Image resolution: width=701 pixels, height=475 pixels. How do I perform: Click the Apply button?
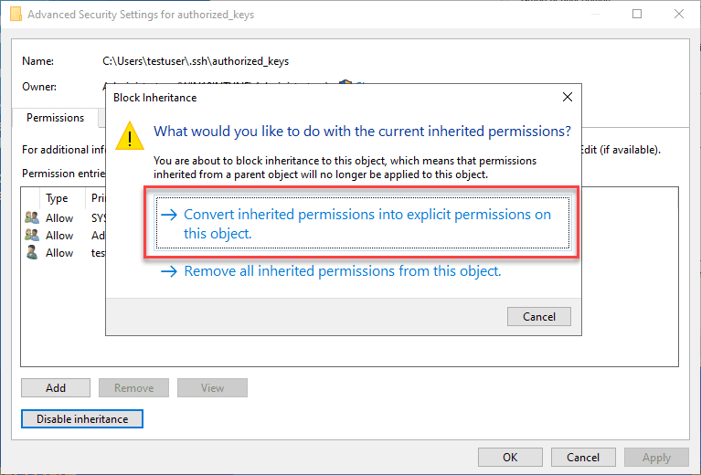coord(656,458)
